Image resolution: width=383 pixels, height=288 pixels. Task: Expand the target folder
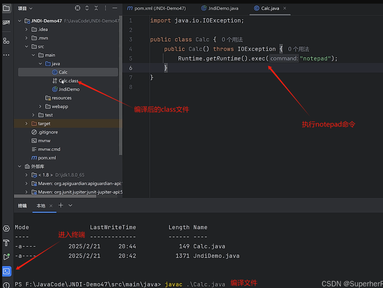coord(26,124)
